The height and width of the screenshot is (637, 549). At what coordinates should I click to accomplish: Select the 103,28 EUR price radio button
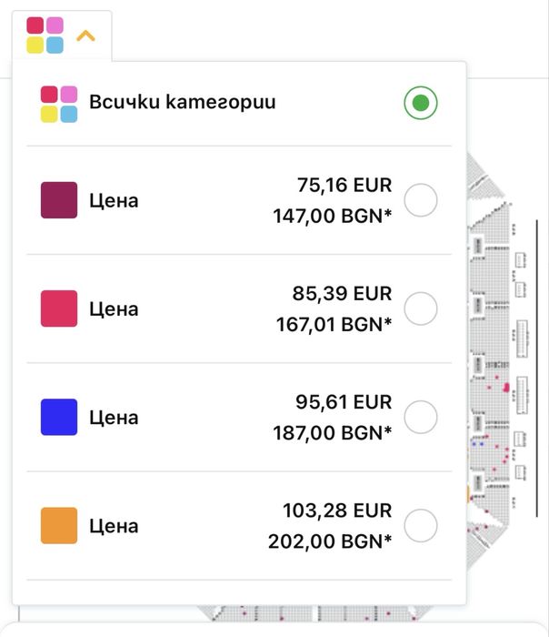420,526
